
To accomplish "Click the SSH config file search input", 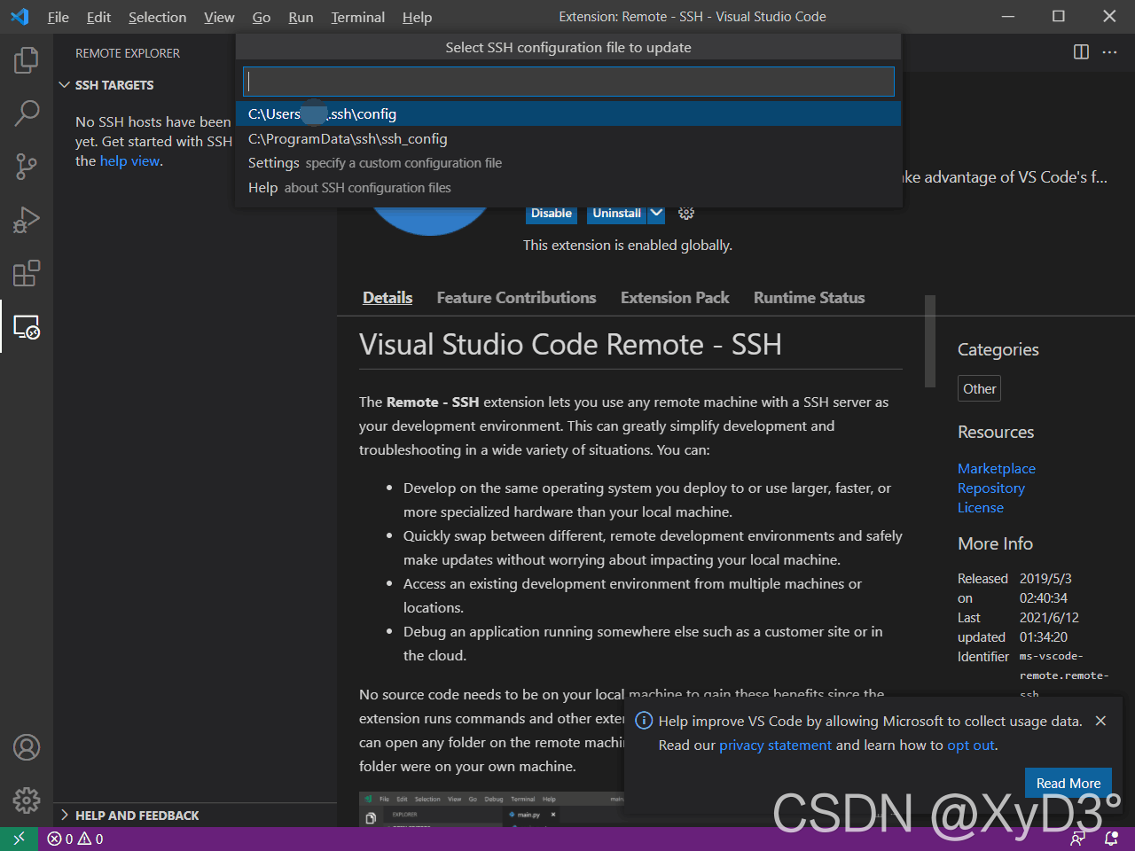I will (x=568, y=82).
